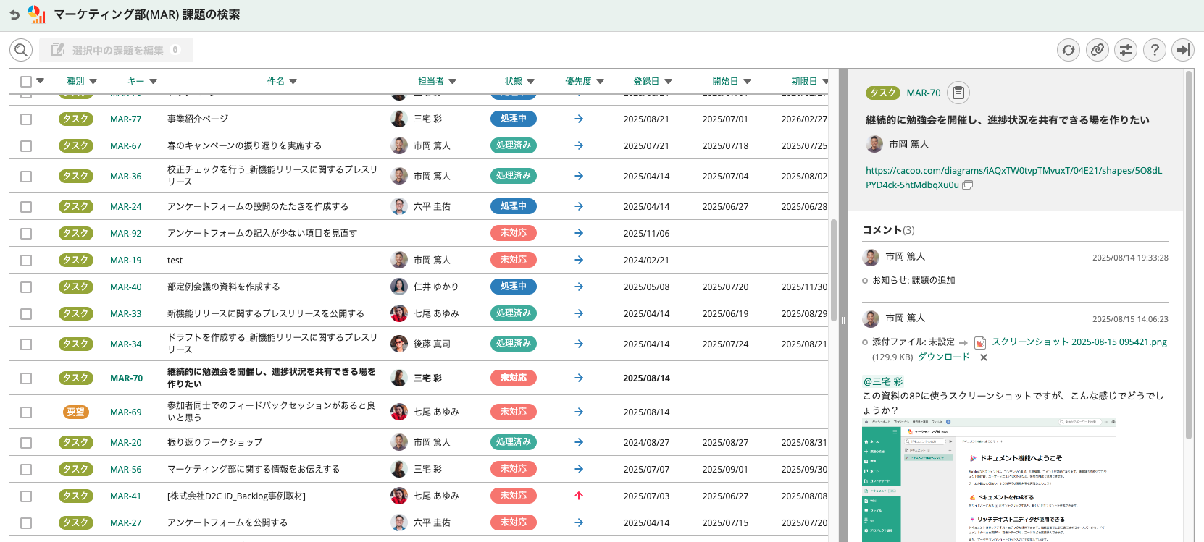Image resolution: width=1204 pixels, height=542 pixels.
Task: Click red high-priority arrow on MAR-41
Action: 579,496
